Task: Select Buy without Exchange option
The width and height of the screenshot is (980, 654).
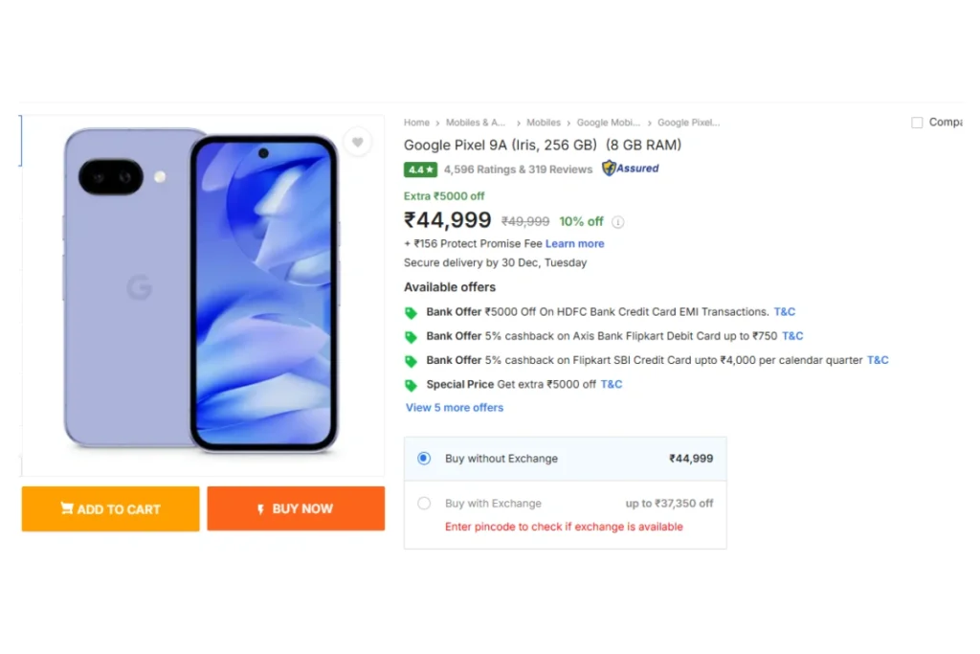Action: pyautogui.click(x=424, y=459)
